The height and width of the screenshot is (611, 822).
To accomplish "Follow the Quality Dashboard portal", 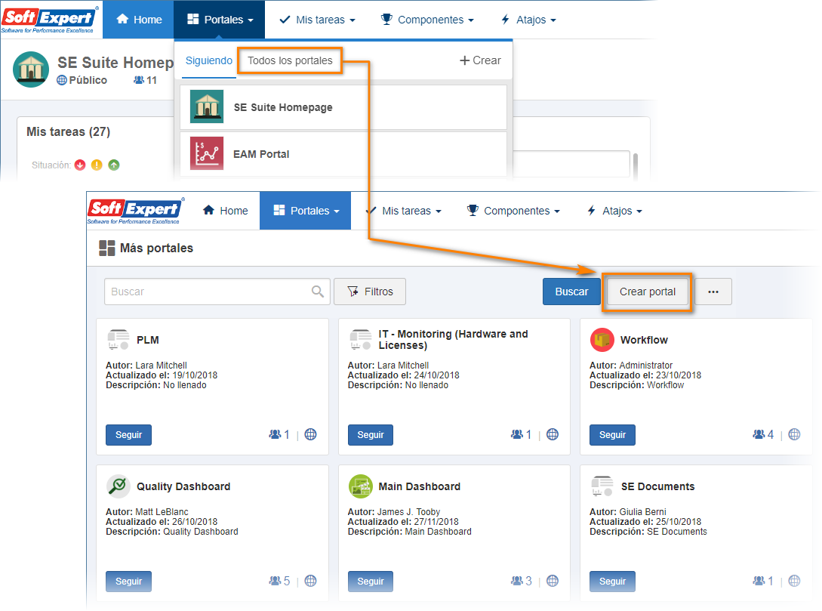I will coord(128,581).
